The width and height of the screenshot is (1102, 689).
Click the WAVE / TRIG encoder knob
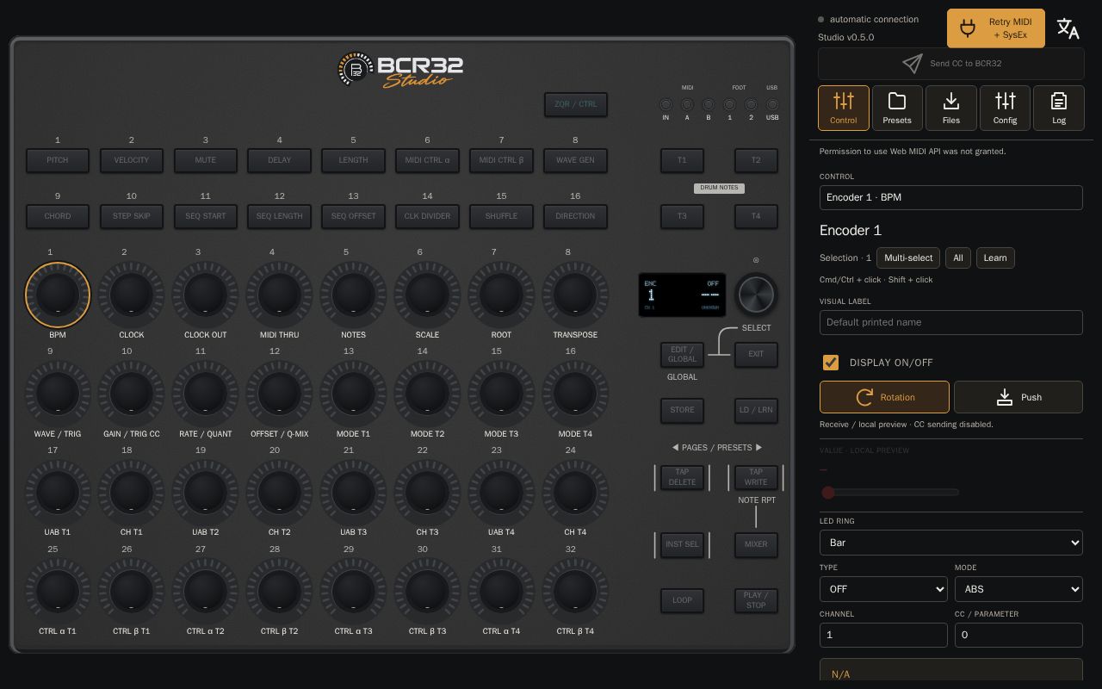(x=58, y=394)
